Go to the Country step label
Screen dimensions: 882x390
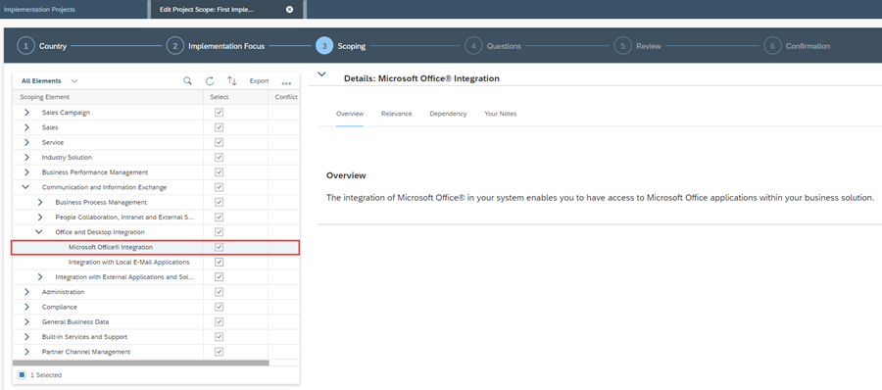pos(53,46)
